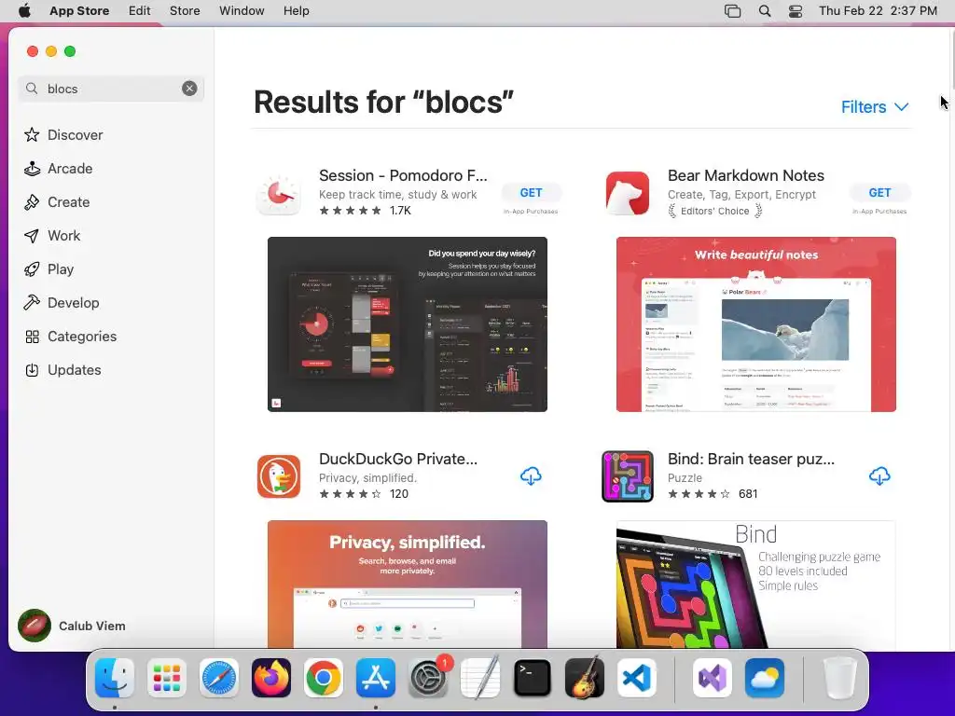Screen dimensions: 955x716
Task: Open the Bind: Brain teaser title
Action: [x=751, y=459]
